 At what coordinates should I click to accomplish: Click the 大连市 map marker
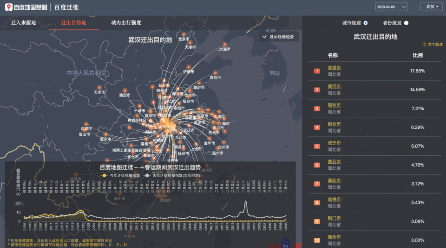pyautogui.click(x=225, y=44)
